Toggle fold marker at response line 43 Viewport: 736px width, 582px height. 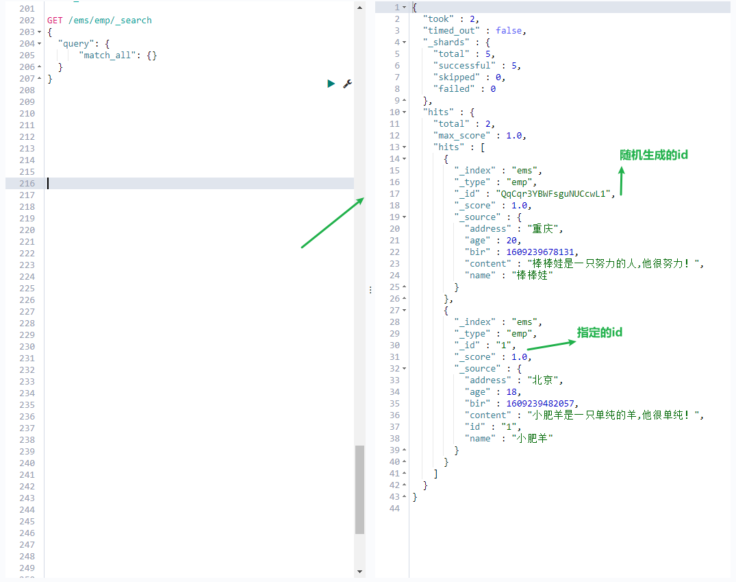[404, 497]
